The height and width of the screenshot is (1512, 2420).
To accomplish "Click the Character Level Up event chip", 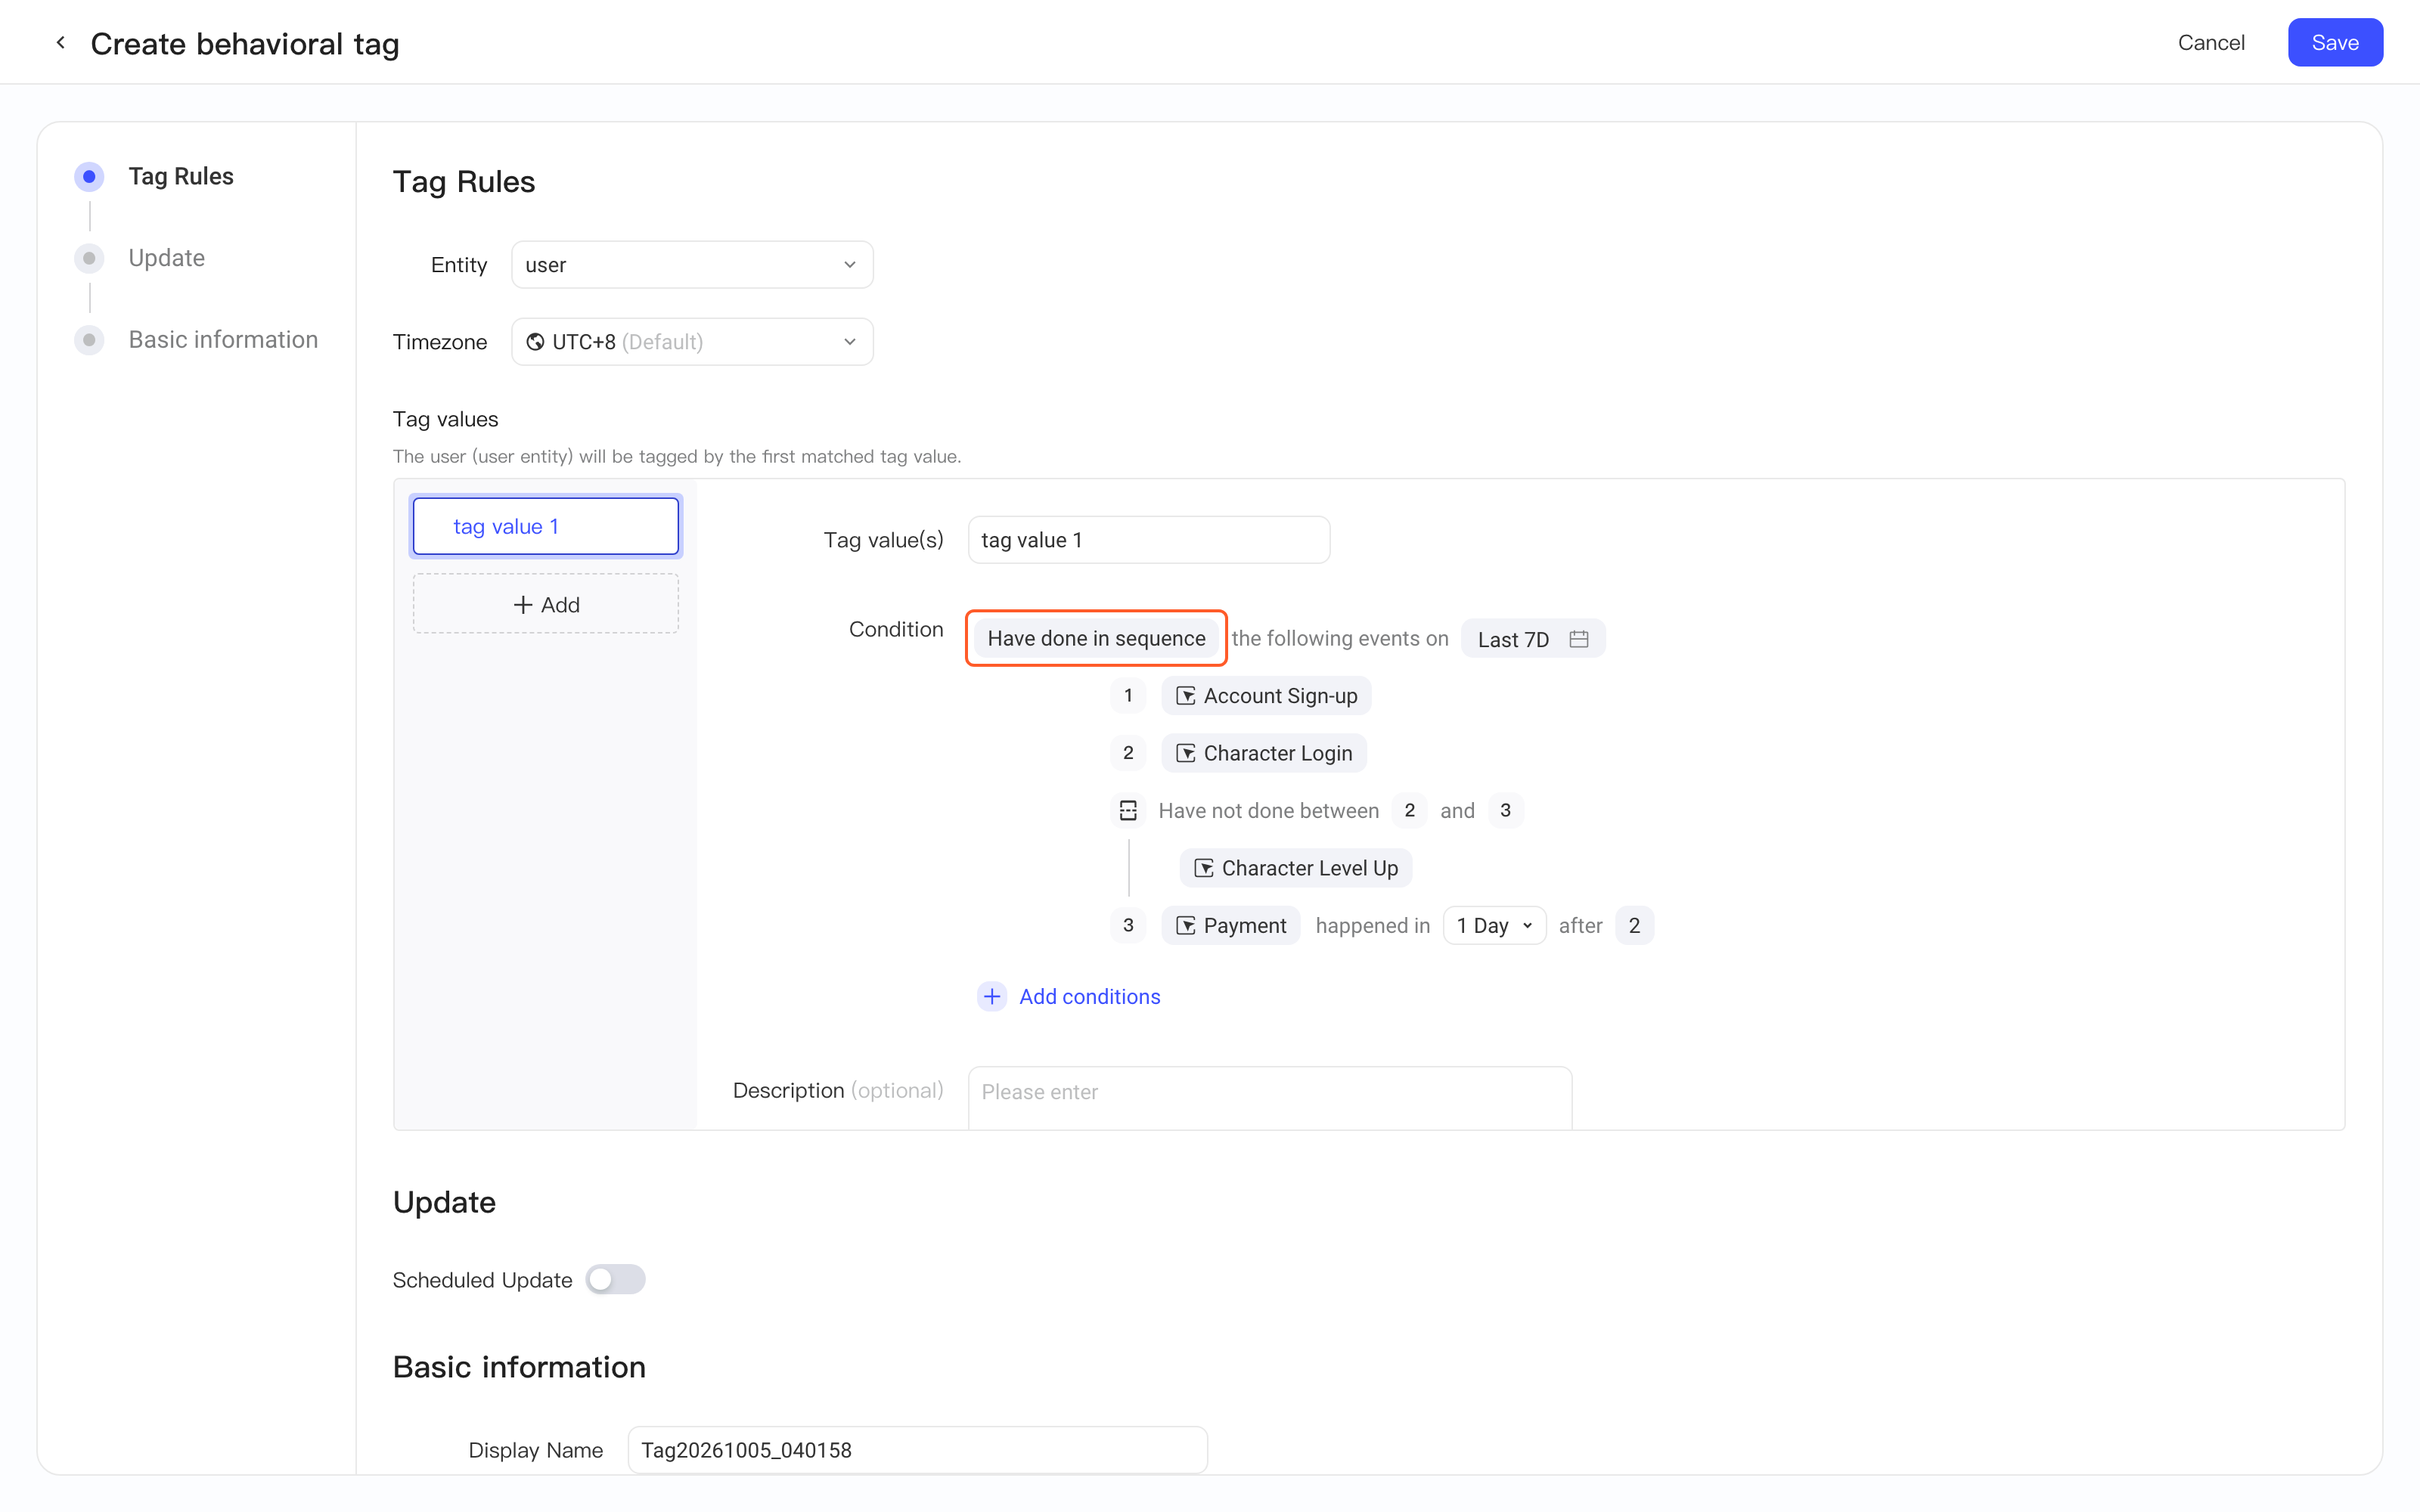I will [x=1296, y=868].
